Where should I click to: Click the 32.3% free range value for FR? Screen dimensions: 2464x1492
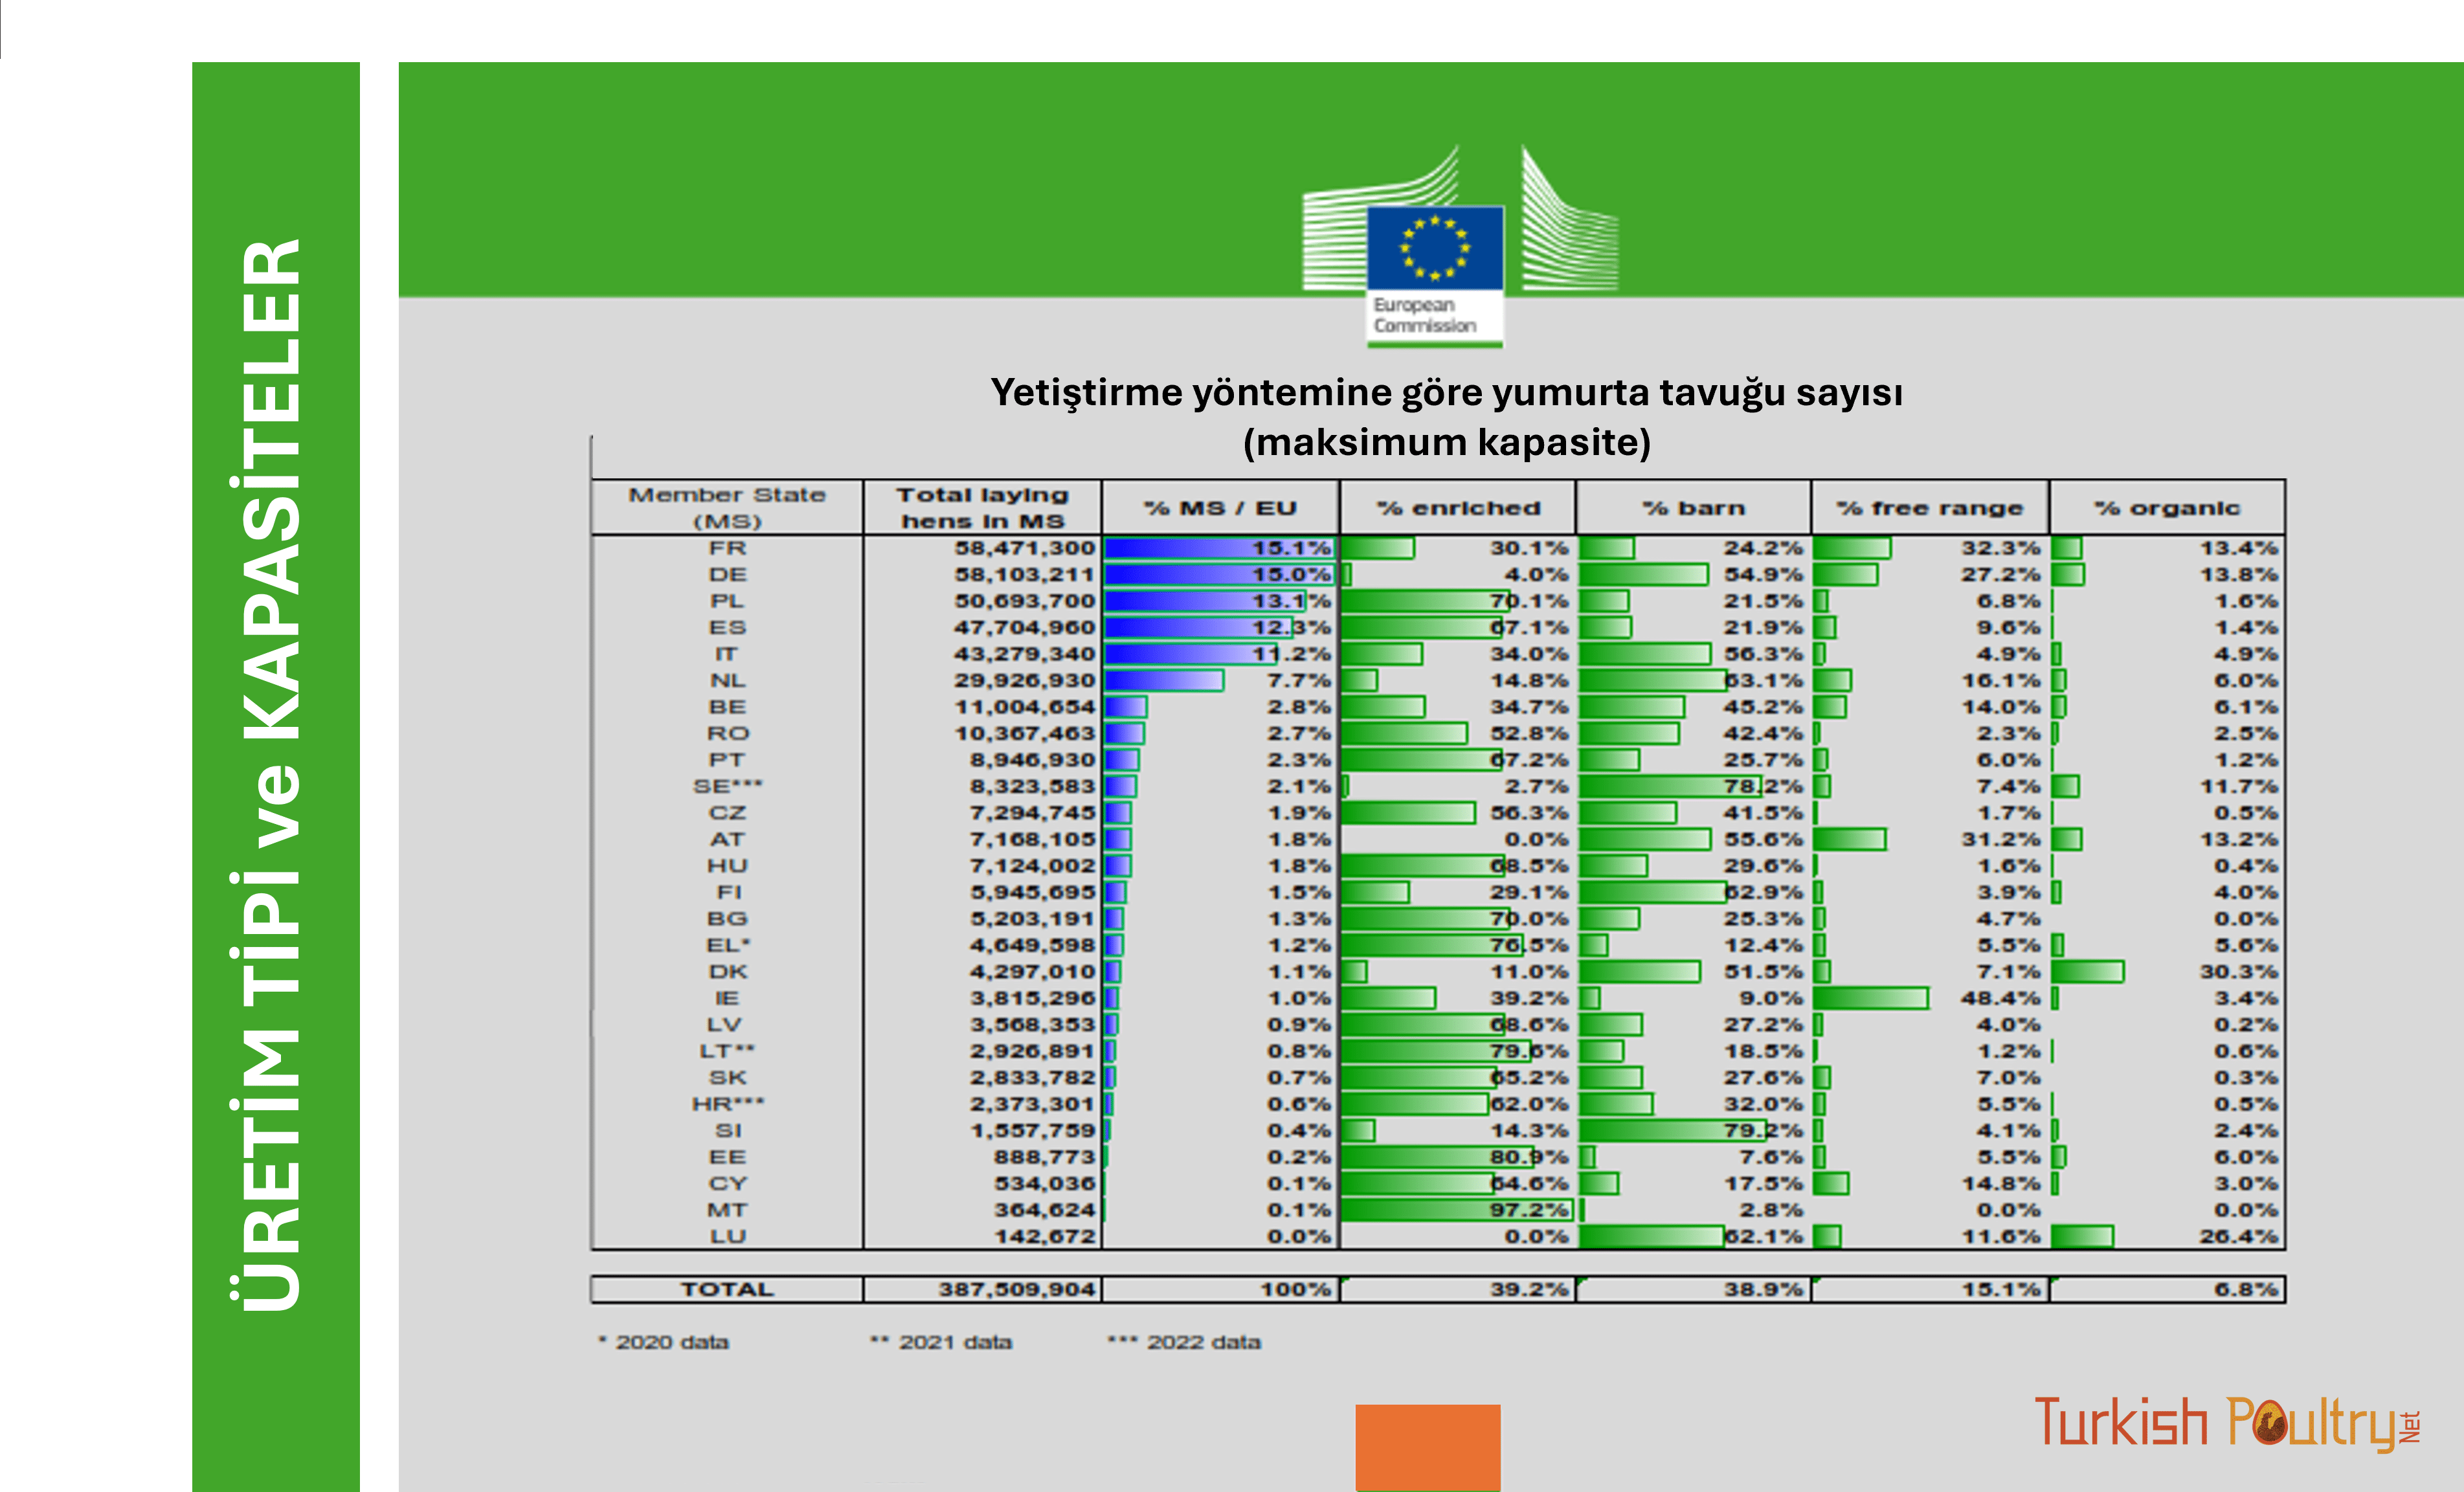[2000, 548]
